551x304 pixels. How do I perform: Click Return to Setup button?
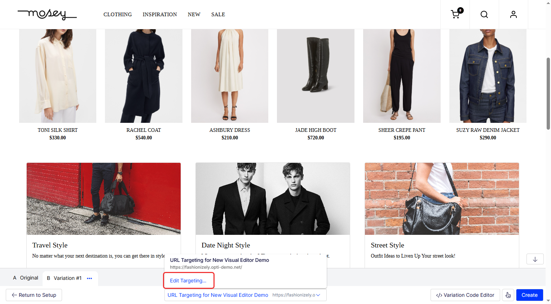click(34, 295)
